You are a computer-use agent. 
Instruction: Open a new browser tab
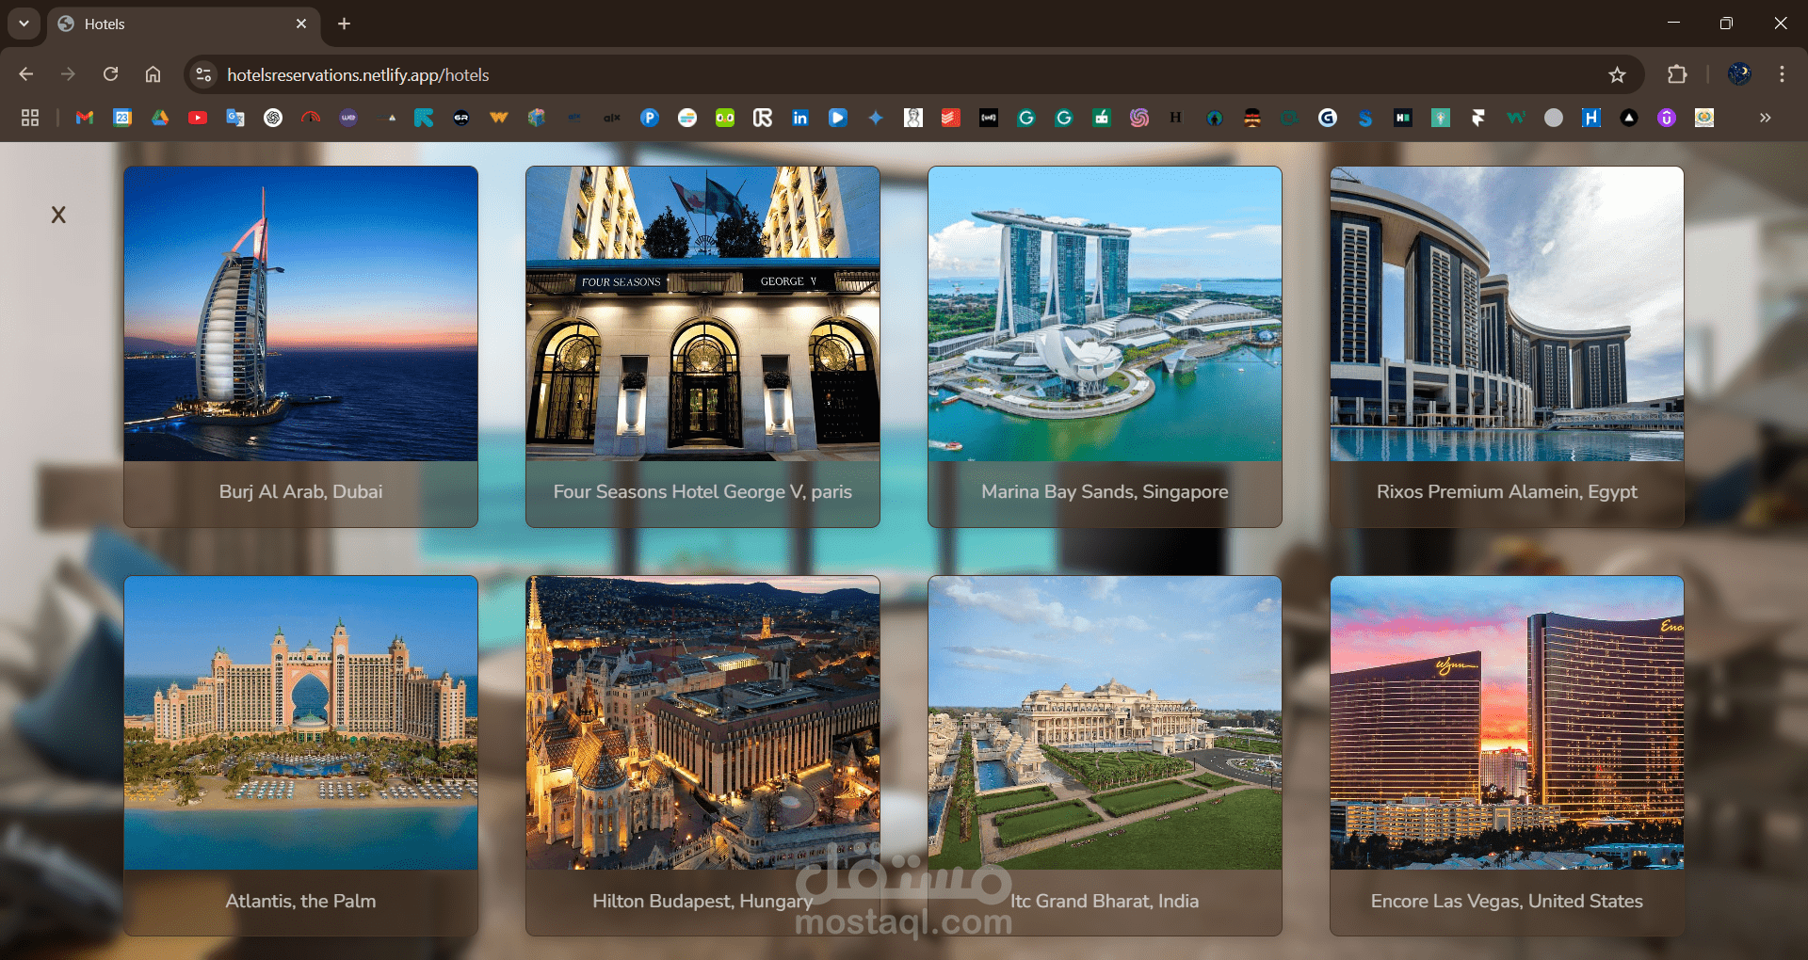click(345, 24)
